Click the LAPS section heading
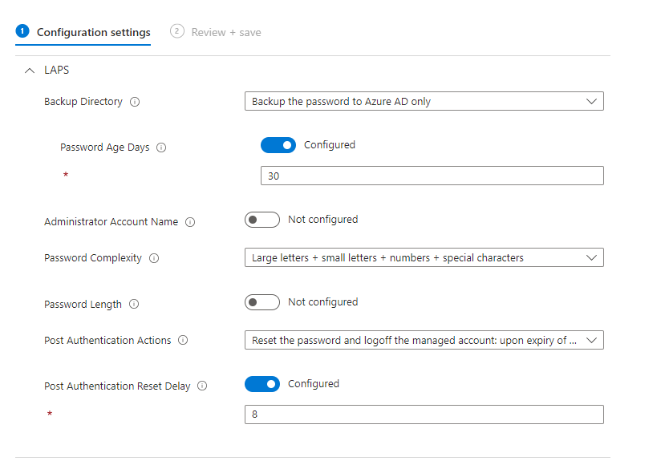Viewport: 669px width, 465px height. pos(56,71)
